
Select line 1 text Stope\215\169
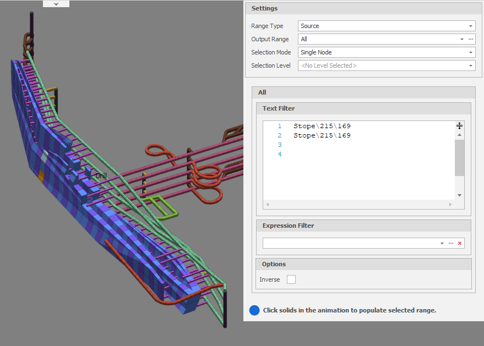322,126
